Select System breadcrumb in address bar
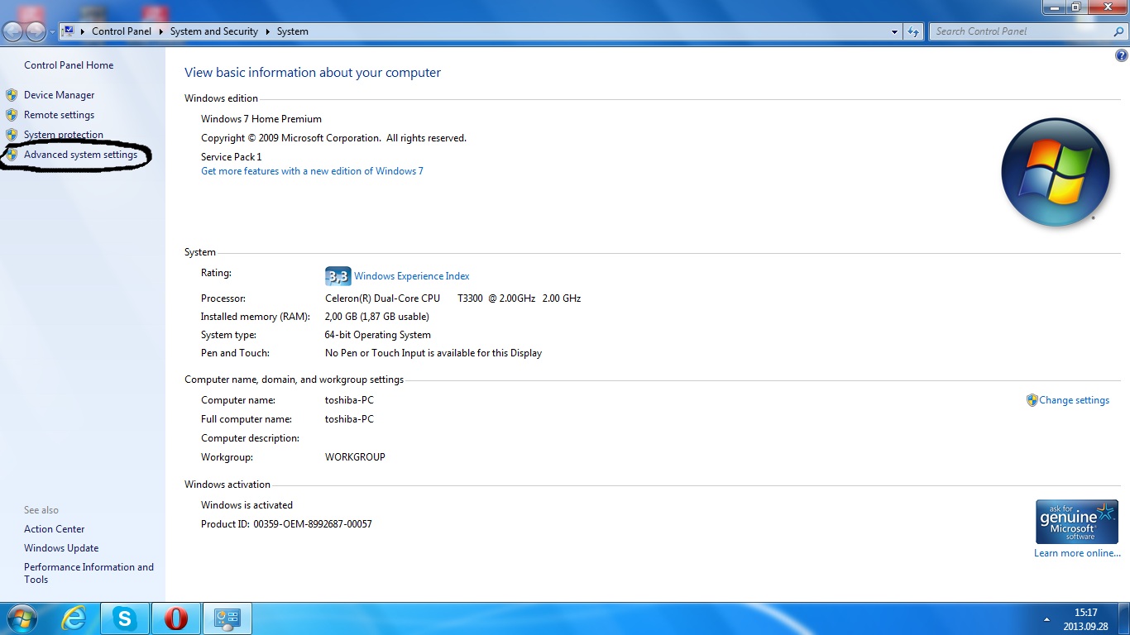 [x=293, y=31]
